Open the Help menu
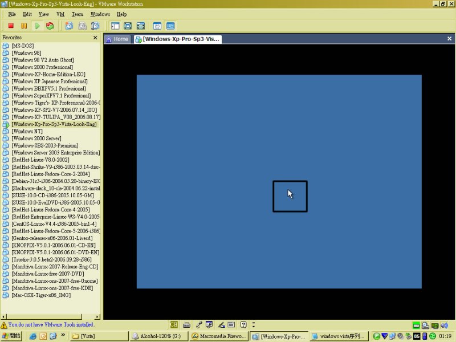 pyautogui.click(x=122, y=14)
